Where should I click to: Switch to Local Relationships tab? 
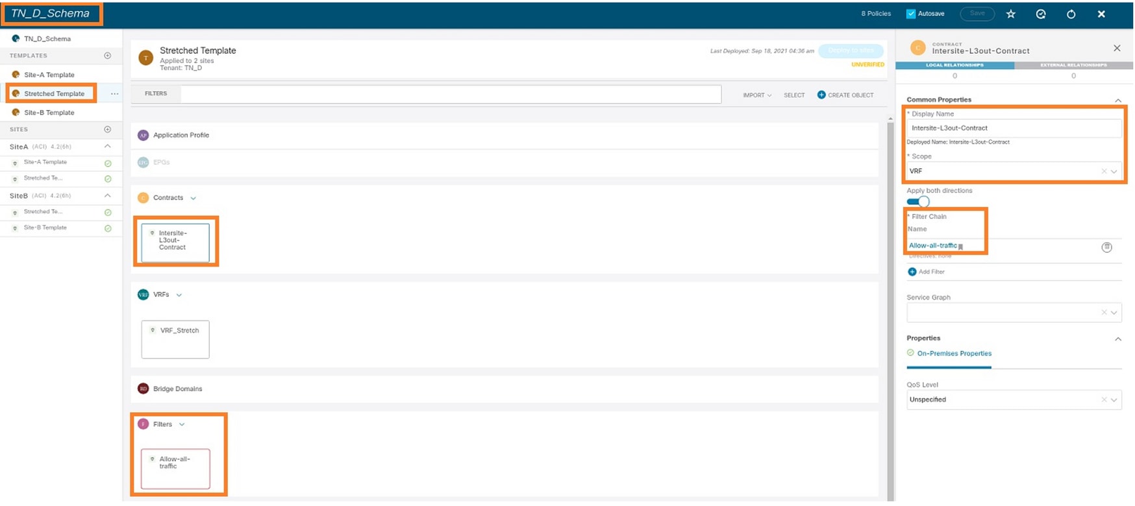click(x=954, y=66)
